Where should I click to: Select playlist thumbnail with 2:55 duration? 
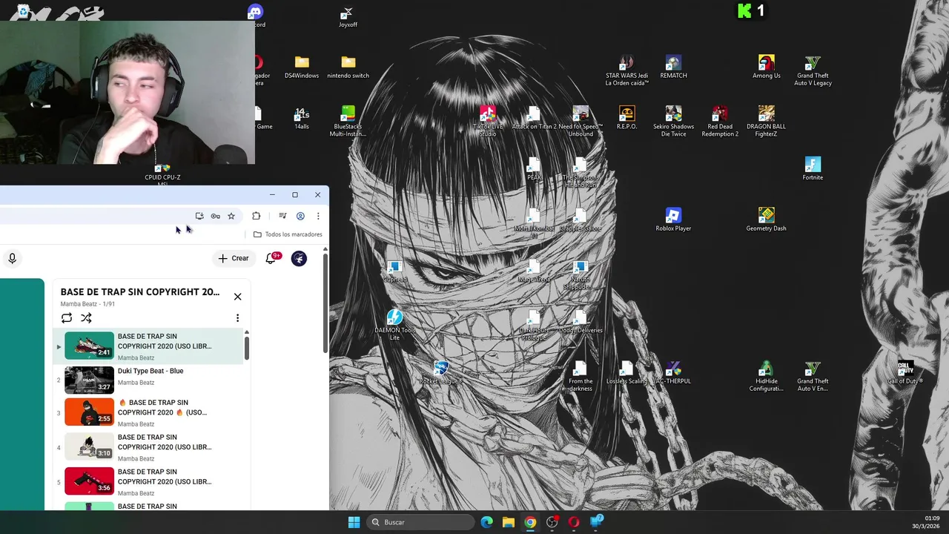[89, 412]
